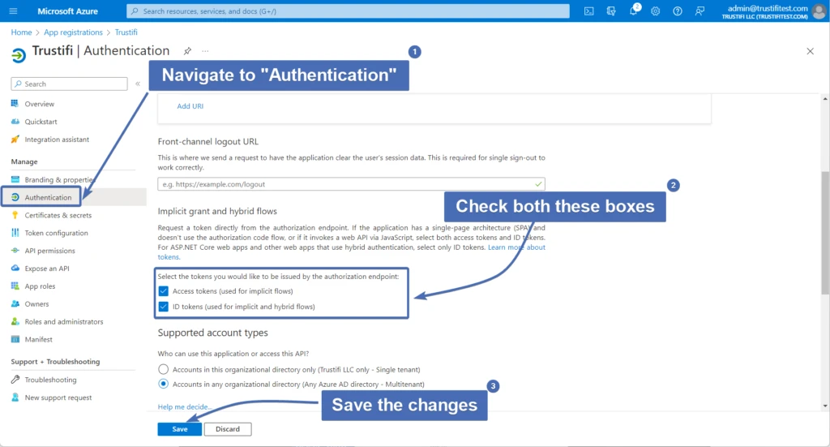This screenshot has width=830, height=447.
Task: Select single tenant accounts radio button
Action: click(x=164, y=369)
